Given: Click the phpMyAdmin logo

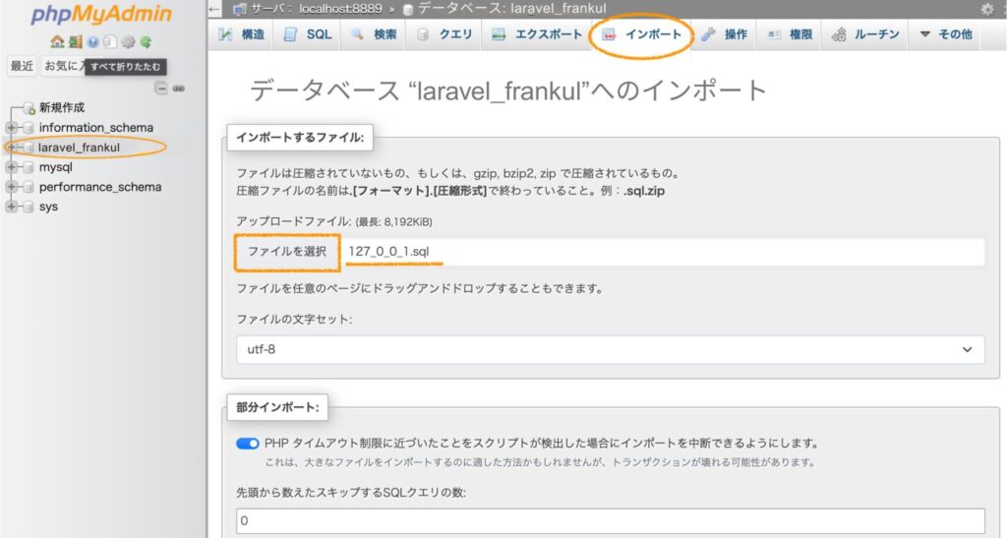Looking at the screenshot, I should [x=101, y=15].
